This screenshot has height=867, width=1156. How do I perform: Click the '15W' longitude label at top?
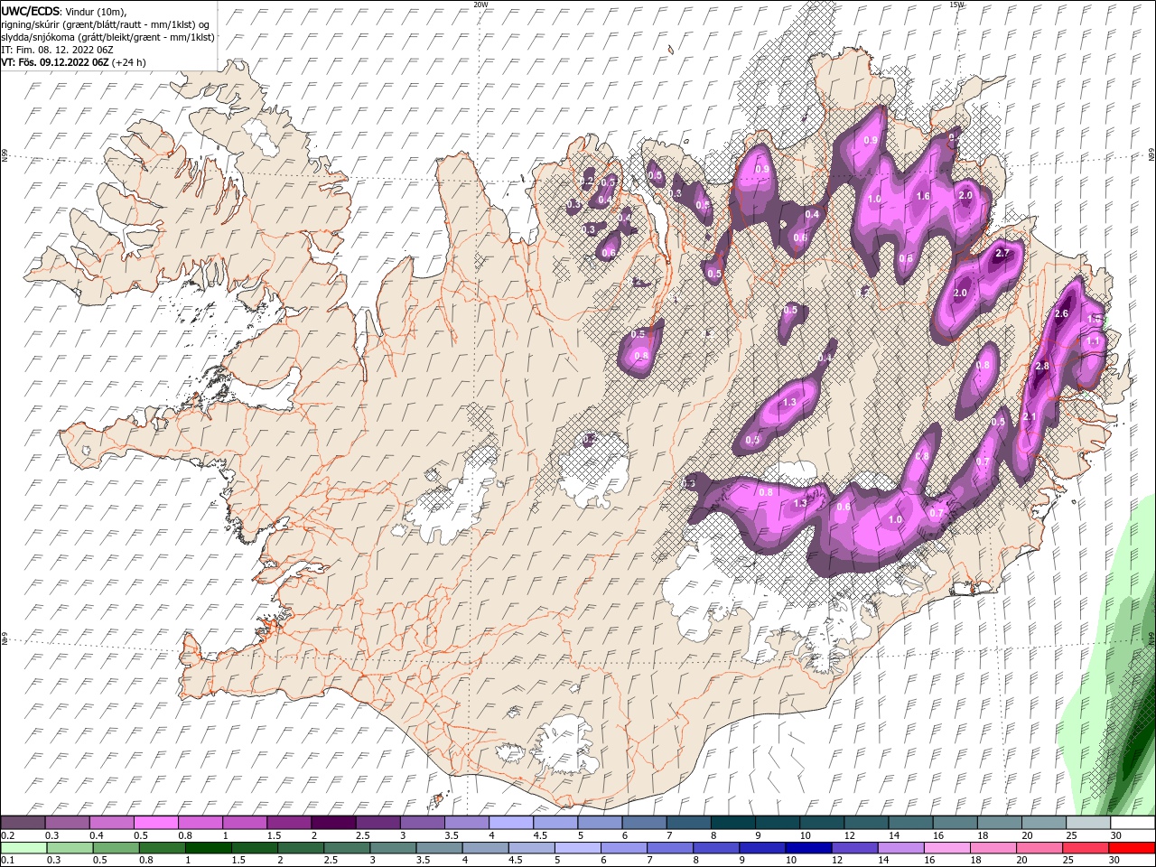(956, 5)
